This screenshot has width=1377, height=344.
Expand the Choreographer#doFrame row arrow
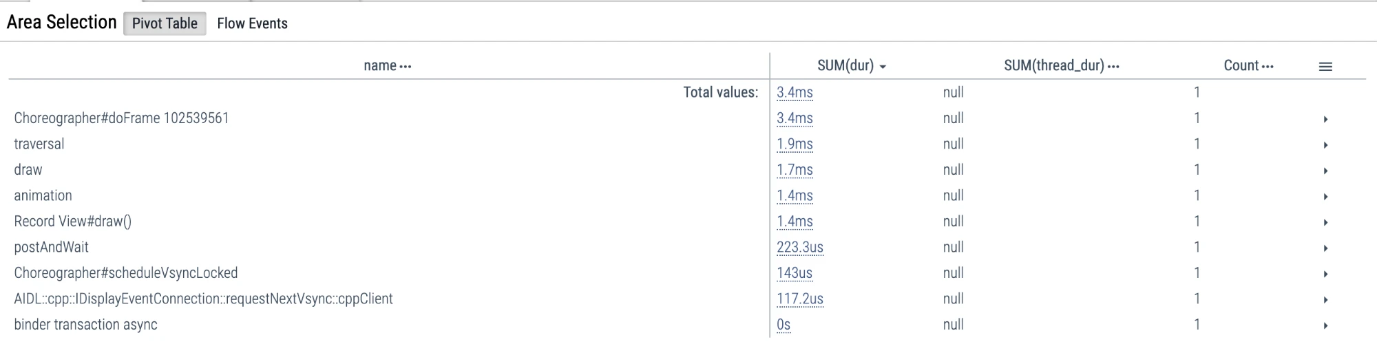pyautogui.click(x=1325, y=119)
